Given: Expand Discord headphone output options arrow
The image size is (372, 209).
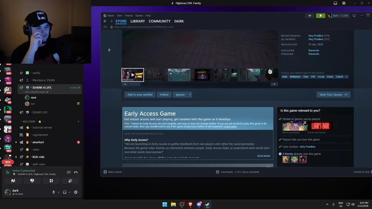Looking at the screenshot, I should coord(69,192).
